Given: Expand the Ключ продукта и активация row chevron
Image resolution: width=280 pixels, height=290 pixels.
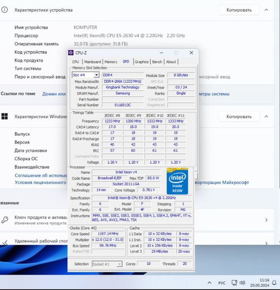Looking at the screenshot, I should click(x=266, y=220).
